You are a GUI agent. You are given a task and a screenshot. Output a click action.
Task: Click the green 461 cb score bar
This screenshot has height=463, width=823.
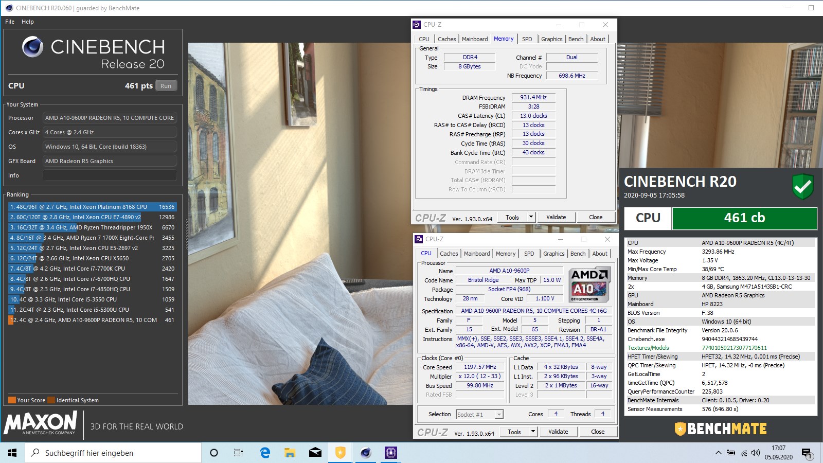coord(744,218)
